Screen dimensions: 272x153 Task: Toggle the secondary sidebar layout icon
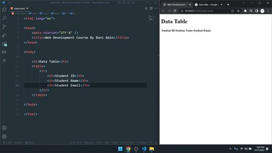pyautogui.click(x=128, y=3)
